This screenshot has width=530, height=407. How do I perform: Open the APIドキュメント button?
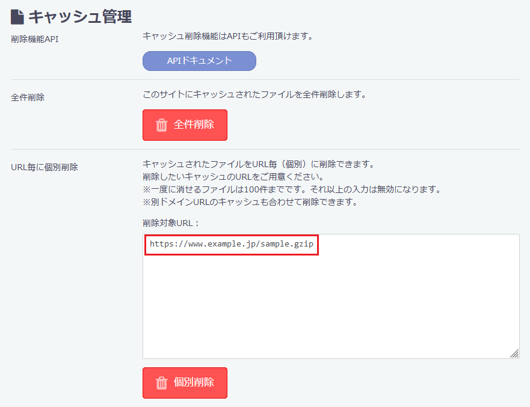[x=199, y=61]
